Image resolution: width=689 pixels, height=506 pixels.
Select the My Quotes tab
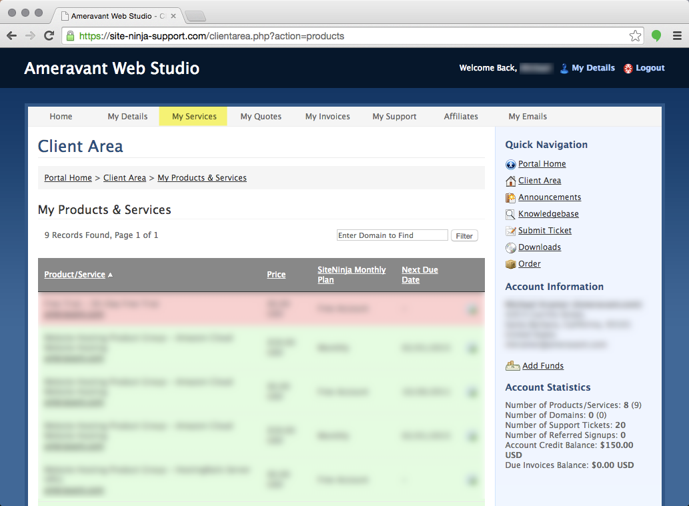pyautogui.click(x=261, y=116)
